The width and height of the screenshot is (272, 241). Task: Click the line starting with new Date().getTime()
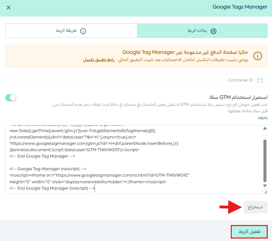pyautogui.click(x=83, y=131)
